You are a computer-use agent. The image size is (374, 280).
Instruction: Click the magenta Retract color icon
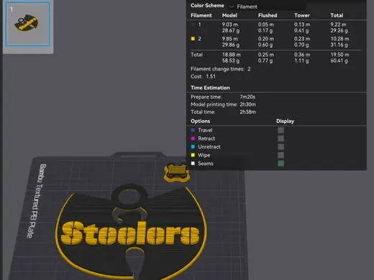click(193, 139)
